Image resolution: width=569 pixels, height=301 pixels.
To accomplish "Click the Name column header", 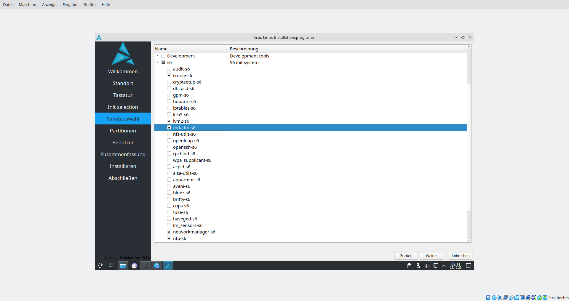I will 191,49.
